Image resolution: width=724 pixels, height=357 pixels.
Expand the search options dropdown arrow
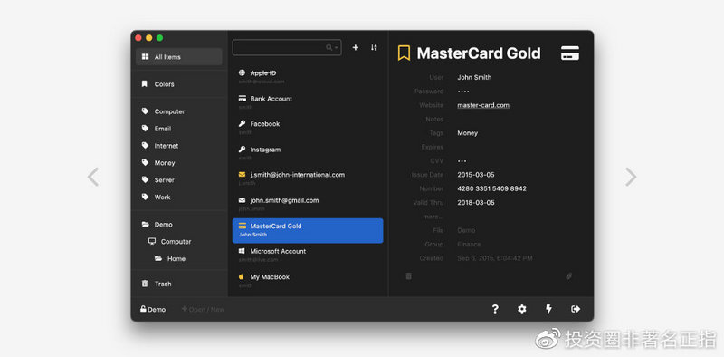pos(337,47)
